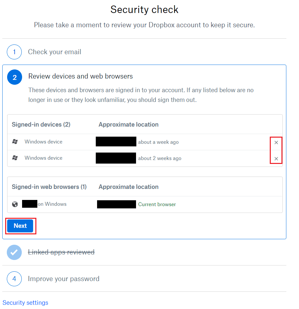Click the Linked apps reviewed checkmark icon
Image resolution: width=299 pixels, height=309 pixels.
tap(14, 252)
